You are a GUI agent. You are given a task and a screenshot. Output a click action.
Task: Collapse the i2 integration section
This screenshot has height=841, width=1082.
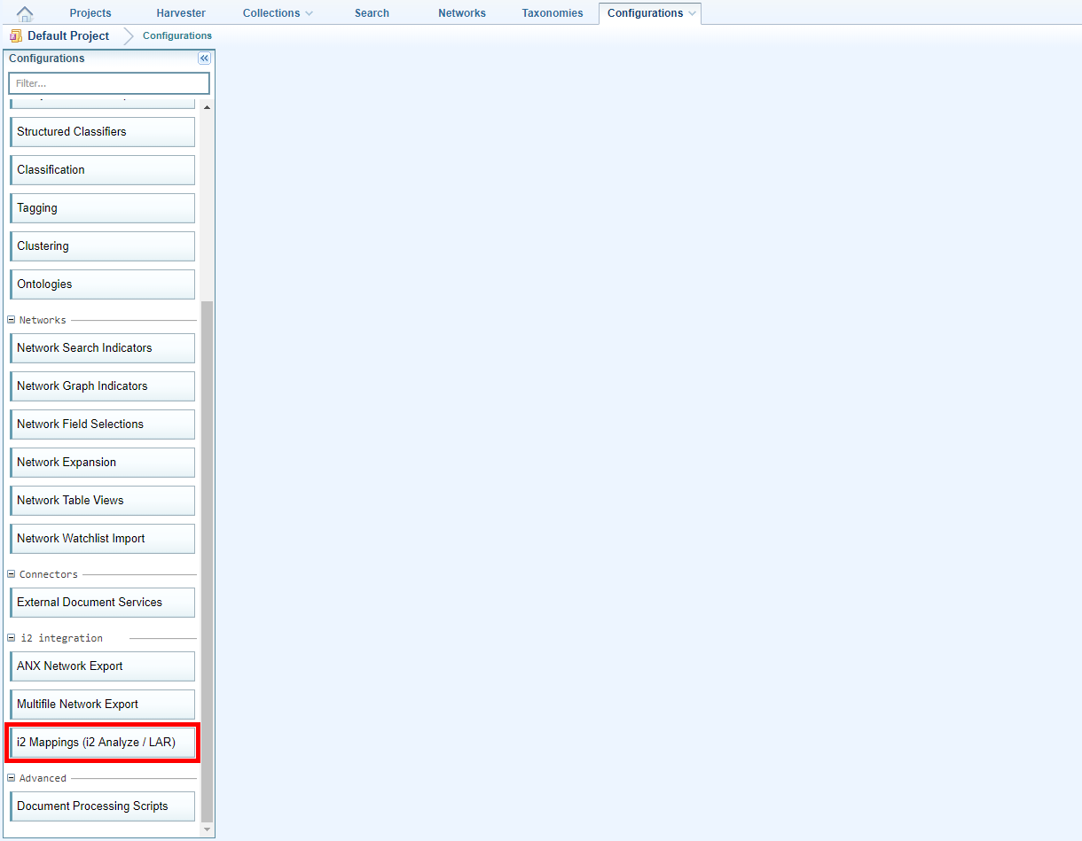tap(12, 638)
